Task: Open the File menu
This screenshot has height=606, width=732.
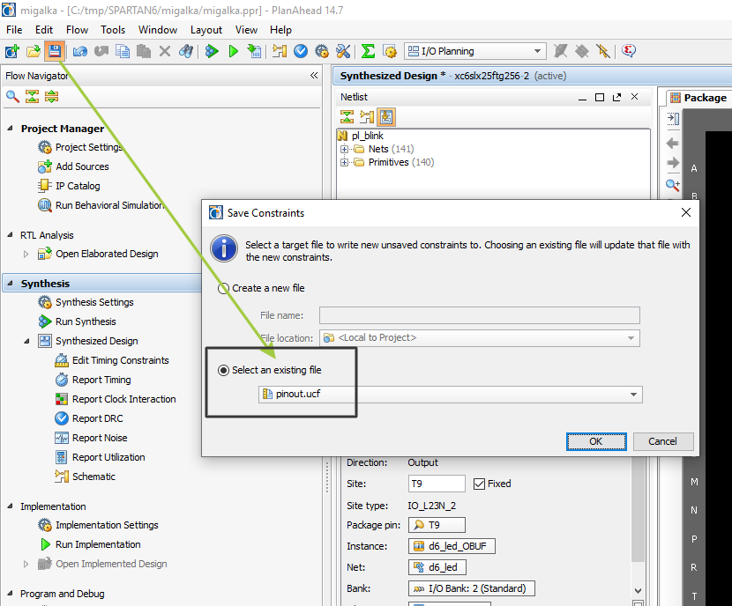Action: 14,30
